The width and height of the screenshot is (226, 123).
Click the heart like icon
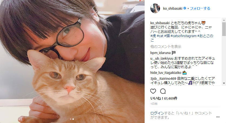[x=153, y=91]
